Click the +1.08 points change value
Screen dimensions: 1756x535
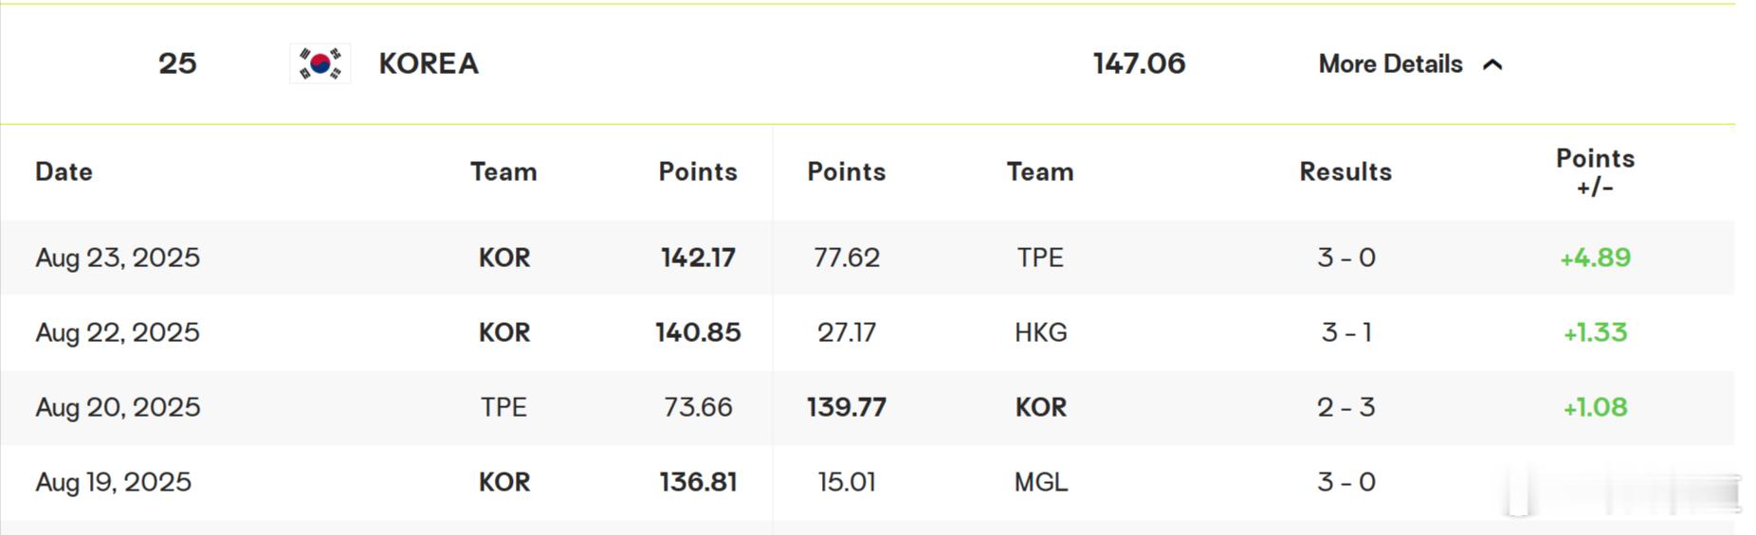tap(1595, 407)
